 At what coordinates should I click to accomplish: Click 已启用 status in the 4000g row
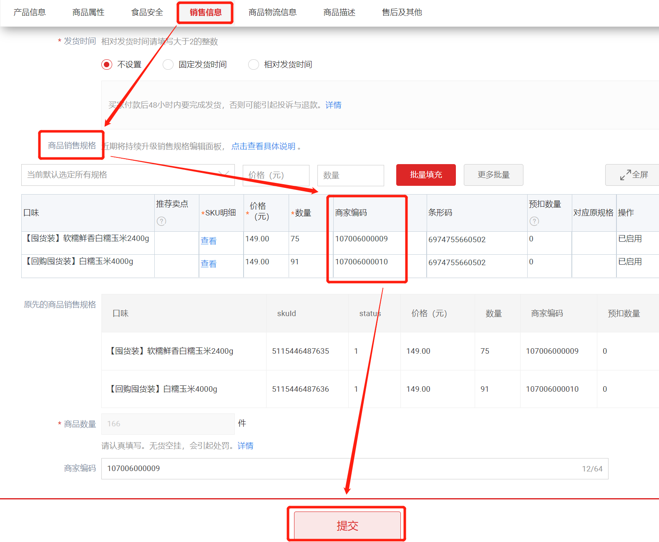point(630,262)
